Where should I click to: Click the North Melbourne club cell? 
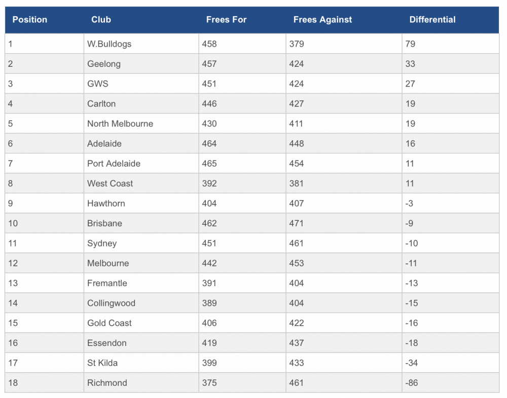pyautogui.click(x=141, y=124)
